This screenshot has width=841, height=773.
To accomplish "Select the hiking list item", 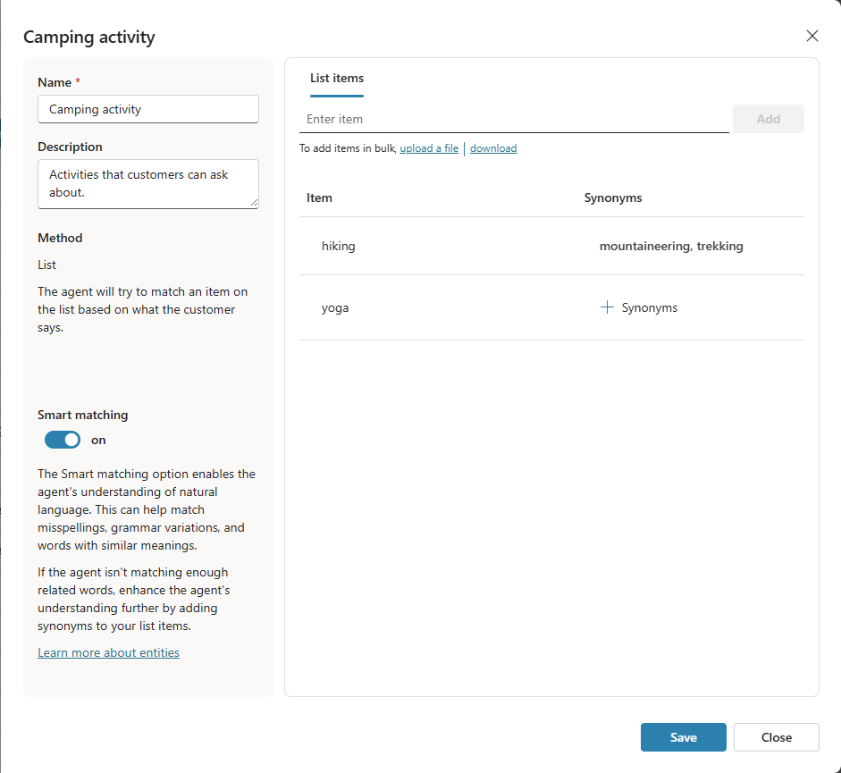I will 339,246.
